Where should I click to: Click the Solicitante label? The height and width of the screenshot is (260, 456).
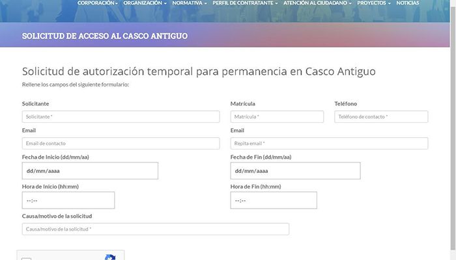tap(35, 103)
